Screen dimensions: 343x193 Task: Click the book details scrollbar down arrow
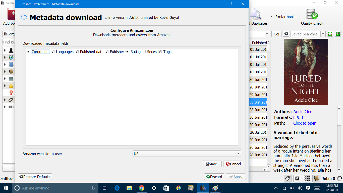339,170
